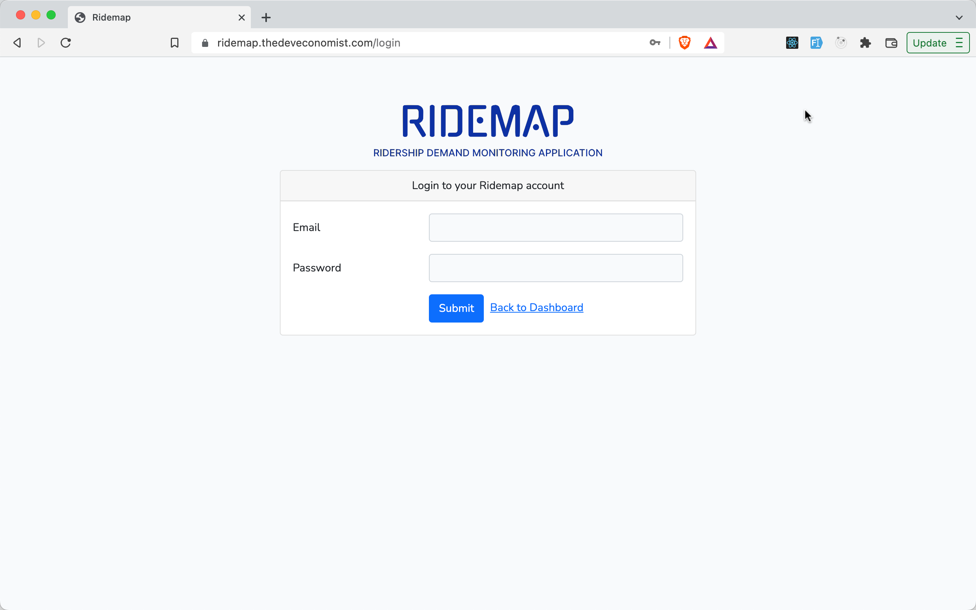Image resolution: width=976 pixels, height=610 pixels.
Task: Click the Brave Rewards triangle icon
Action: click(x=711, y=42)
